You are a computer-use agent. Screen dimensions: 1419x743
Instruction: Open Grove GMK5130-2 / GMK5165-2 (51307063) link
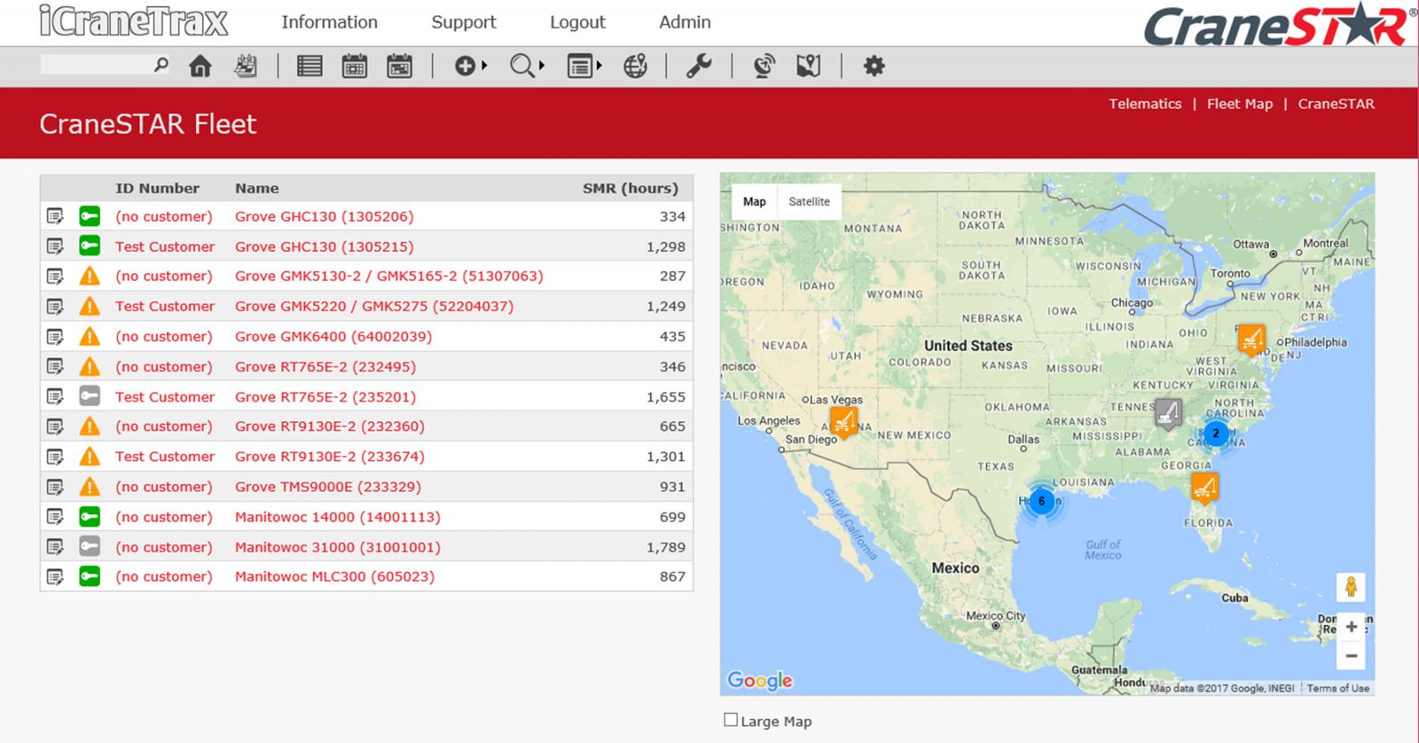pos(388,276)
